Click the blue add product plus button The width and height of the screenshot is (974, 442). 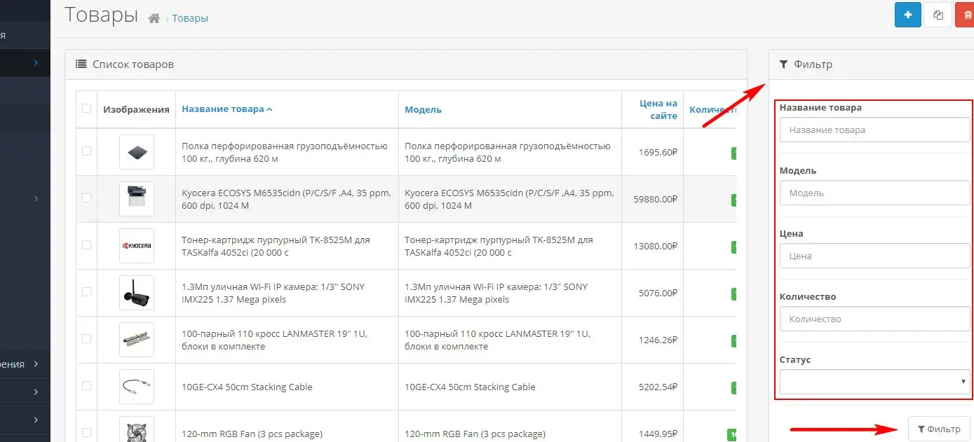pos(908,15)
